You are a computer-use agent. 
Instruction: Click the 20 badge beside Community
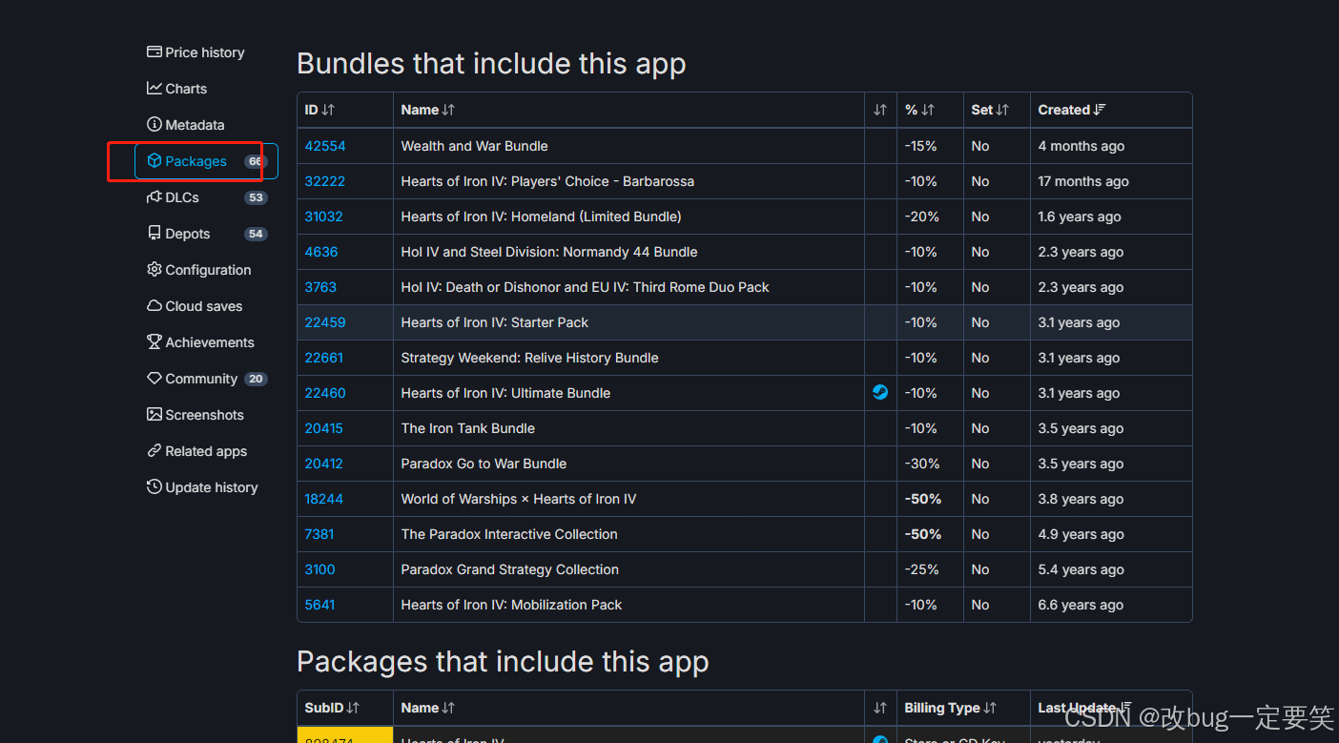(255, 379)
